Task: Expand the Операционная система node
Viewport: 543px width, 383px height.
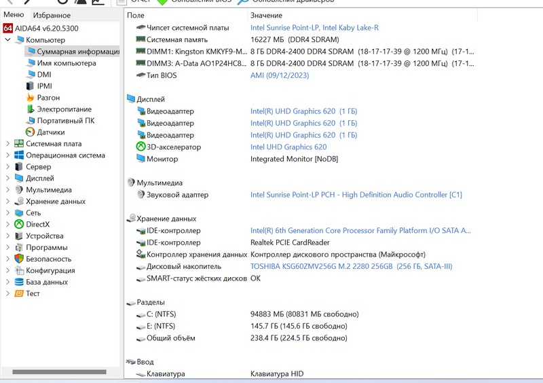Action: click(7, 156)
